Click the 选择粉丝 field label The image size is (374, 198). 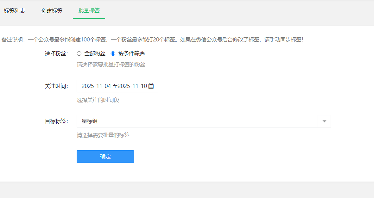[56, 54]
